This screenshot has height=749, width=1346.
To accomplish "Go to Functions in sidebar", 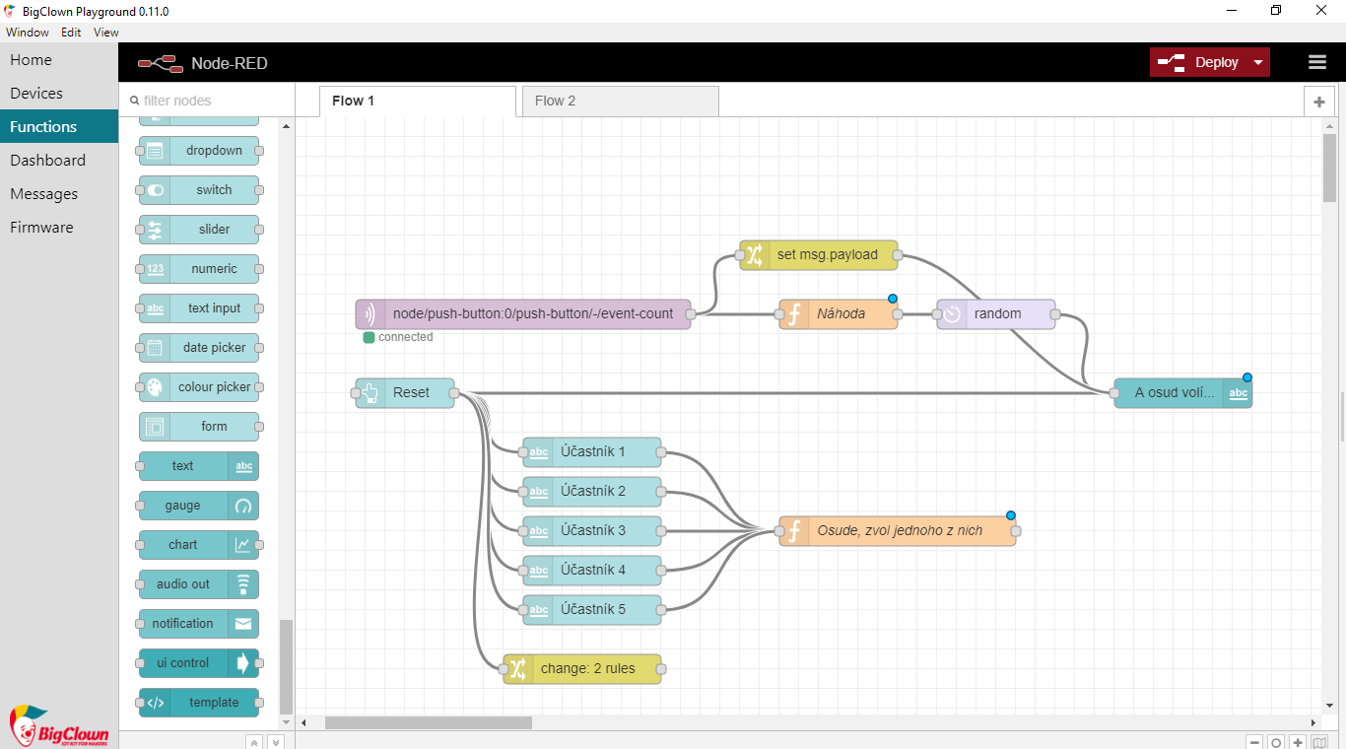I will [x=59, y=127].
